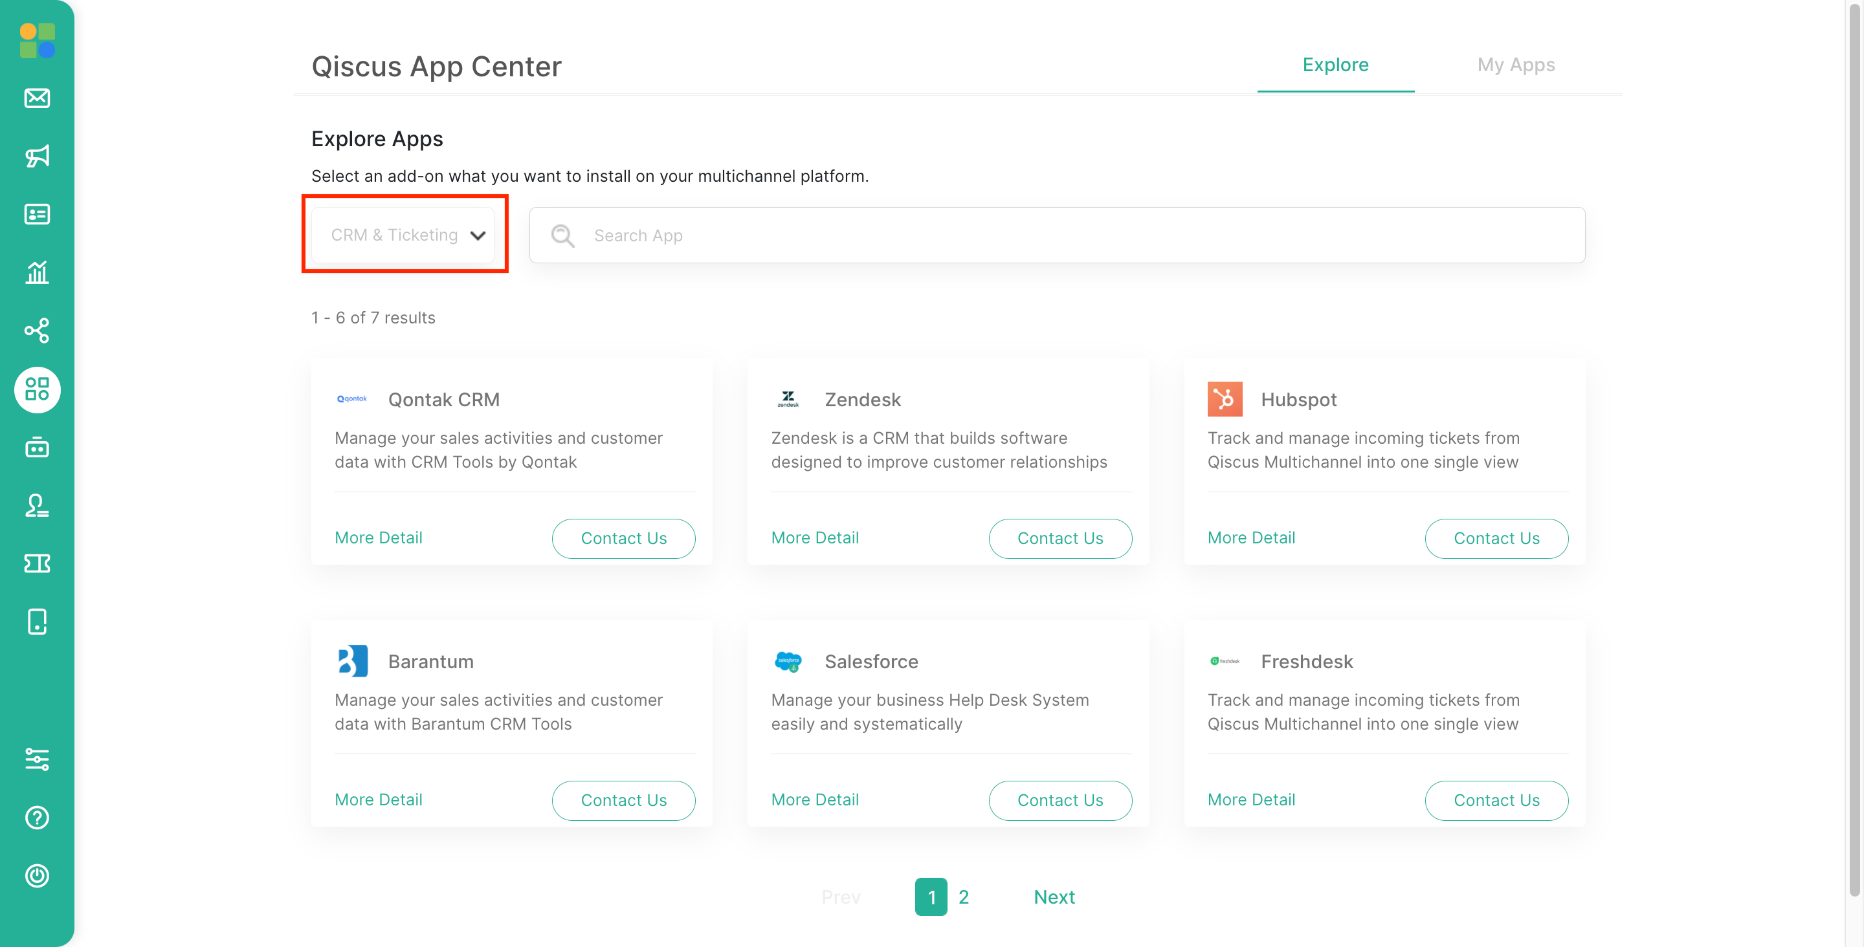Click the Logout power icon

tap(37, 876)
